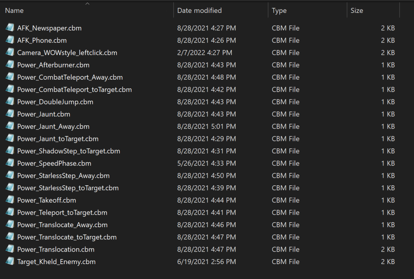Select the Power_ShadowStep_toTarget.cbm entry

[x=68, y=151]
